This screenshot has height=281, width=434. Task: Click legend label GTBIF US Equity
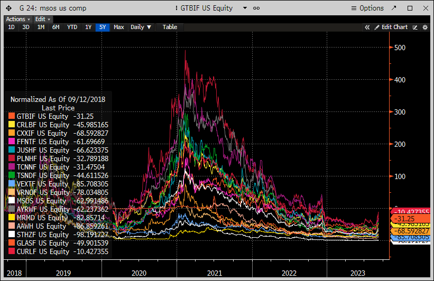coord(42,116)
